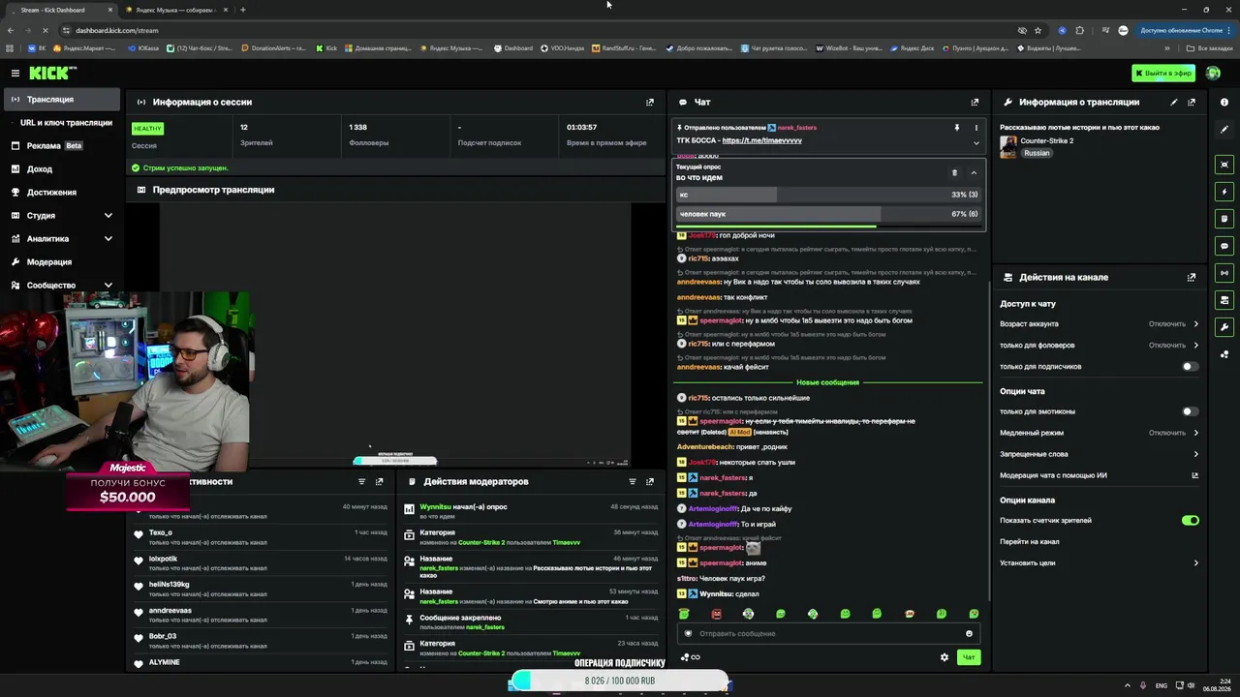
Task: Open pinned message three-dot menu
Action: point(976,128)
